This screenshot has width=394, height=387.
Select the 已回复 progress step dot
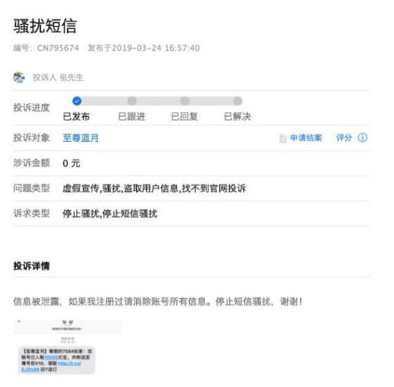click(185, 101)
